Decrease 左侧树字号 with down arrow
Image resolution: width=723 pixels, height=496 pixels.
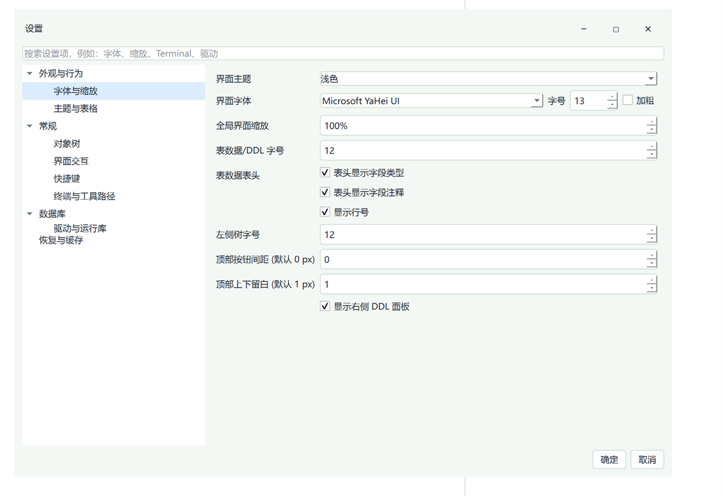point(652,239)
